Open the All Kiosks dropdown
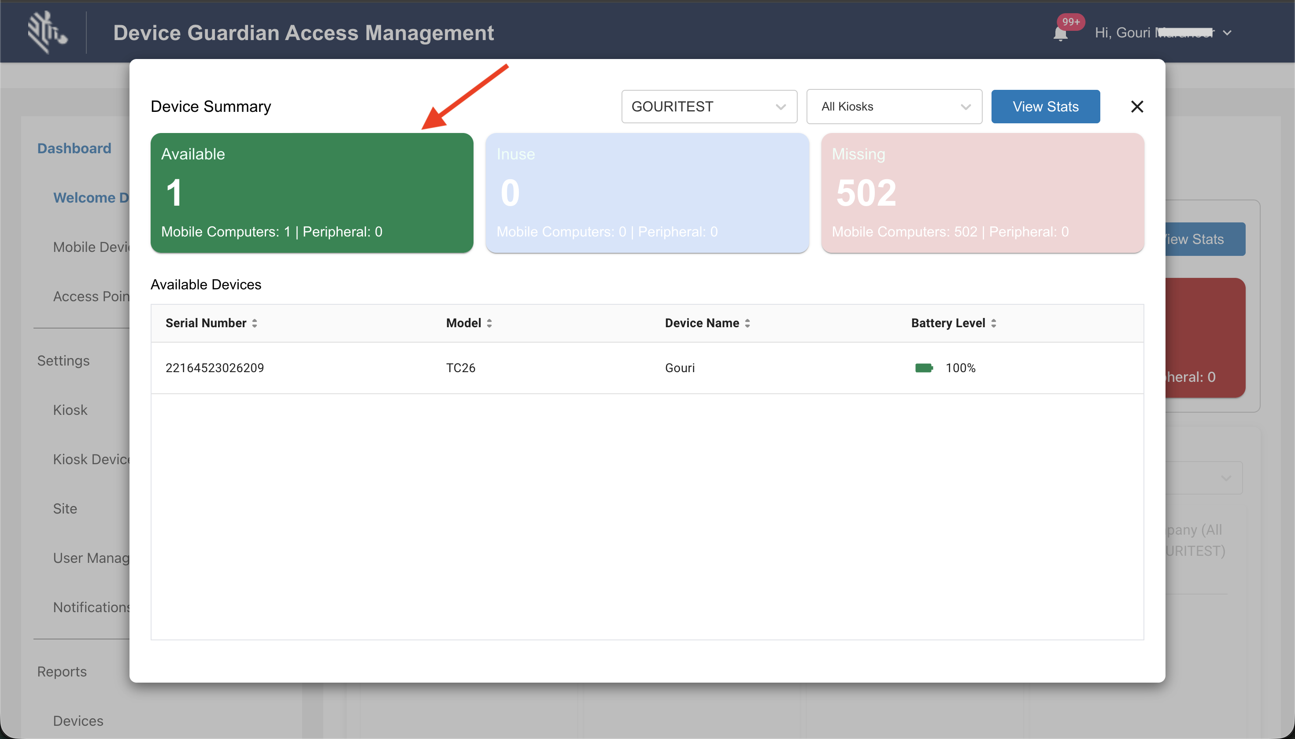The width and height of the screenshot is (1295, 739). pyautogui.click(x=893, y=107)
